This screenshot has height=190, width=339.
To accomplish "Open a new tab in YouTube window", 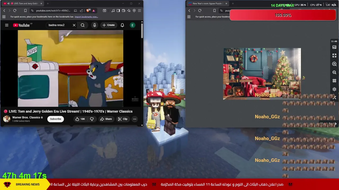I will click(48, 3).
